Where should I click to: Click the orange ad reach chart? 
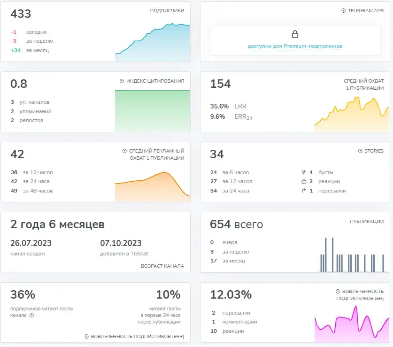[153, 187]
